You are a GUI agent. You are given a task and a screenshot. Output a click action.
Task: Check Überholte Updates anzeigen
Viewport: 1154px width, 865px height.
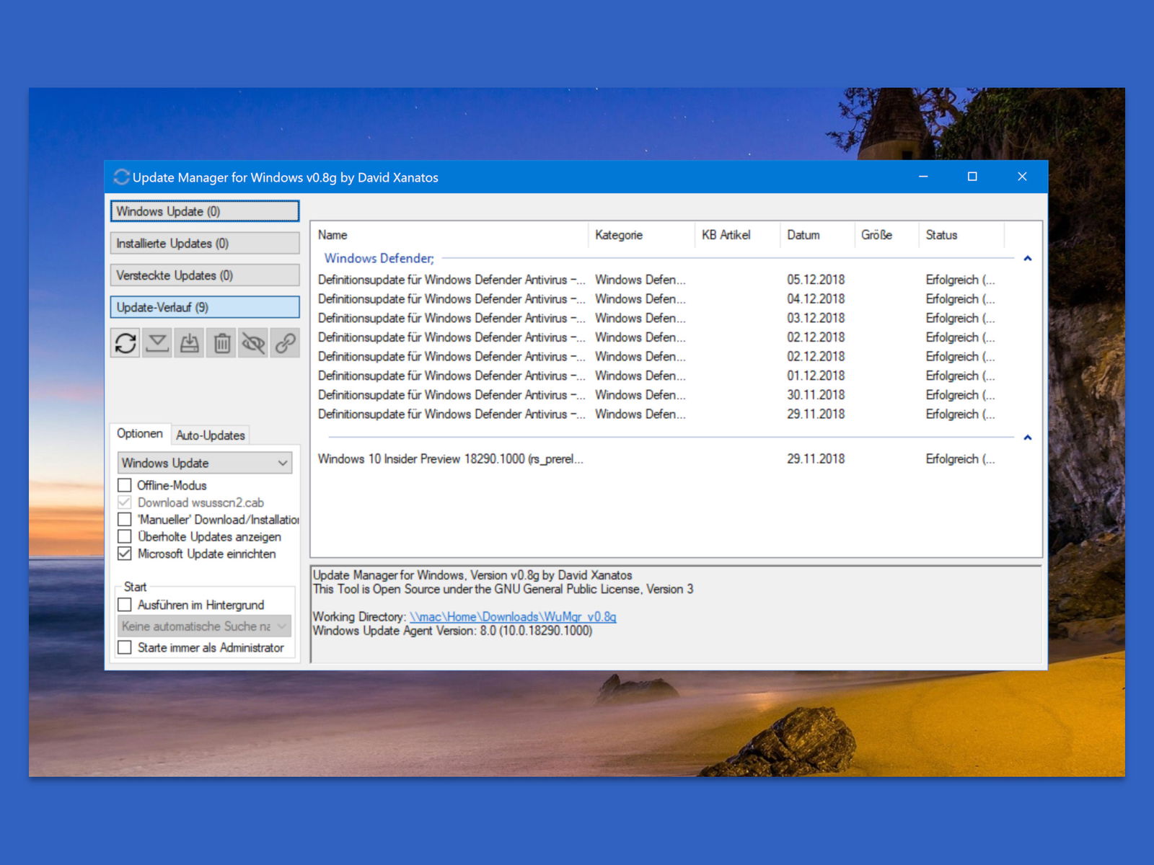click(125, 537)
